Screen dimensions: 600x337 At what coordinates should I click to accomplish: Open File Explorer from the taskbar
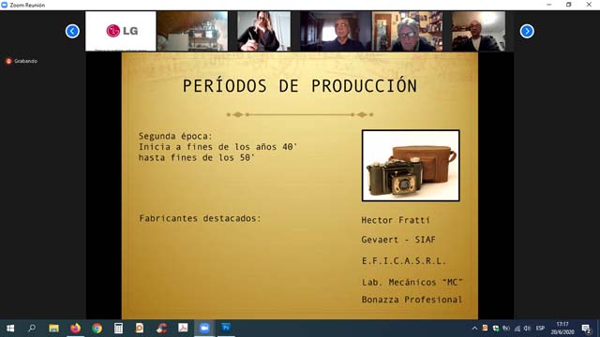[x=54, y=328]
